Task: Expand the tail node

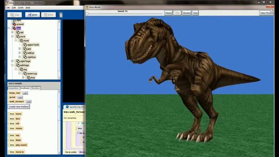Action: [12, 32]
